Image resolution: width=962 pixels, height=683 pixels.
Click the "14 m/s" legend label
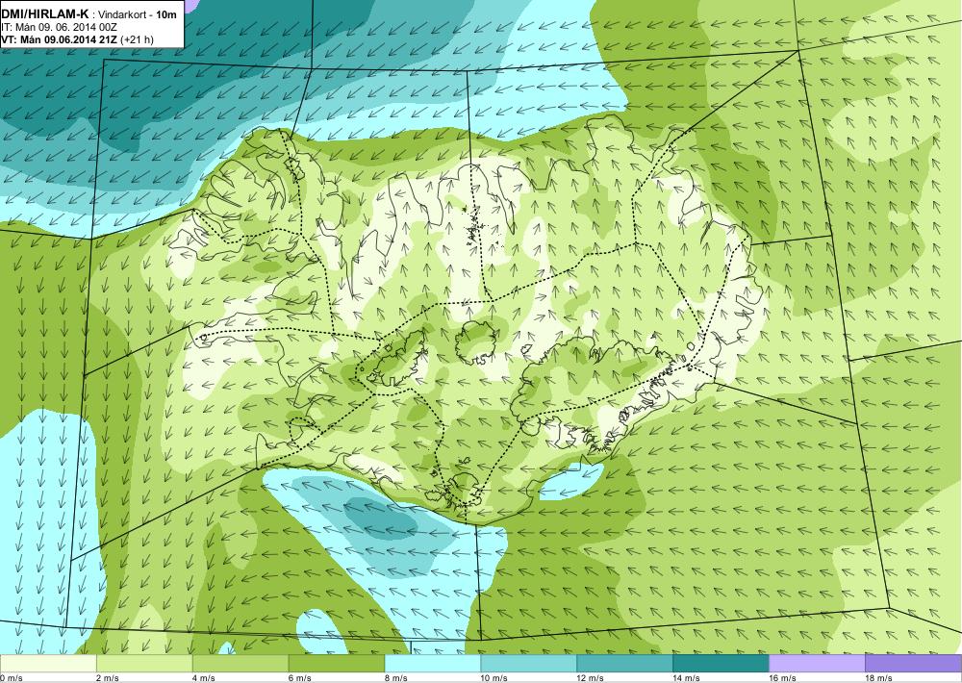pyautogui.click(x=687, y=678)
